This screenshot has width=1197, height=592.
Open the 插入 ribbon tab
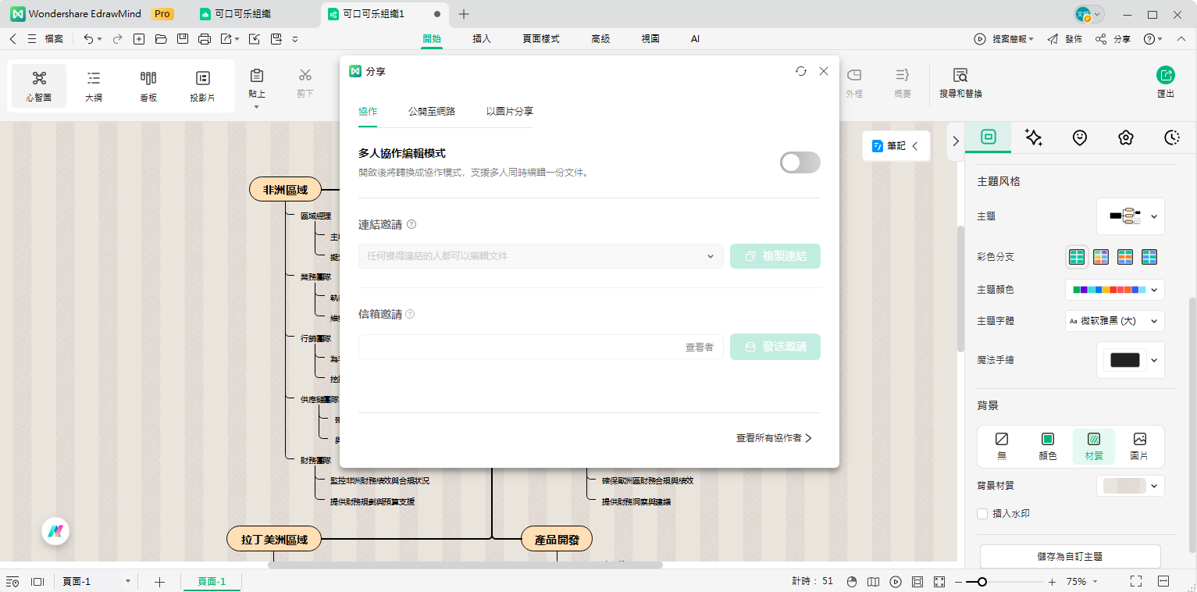pos(481,37)
